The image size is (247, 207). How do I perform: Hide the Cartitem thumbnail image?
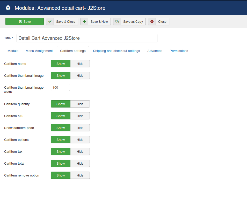tap(80, 76)
